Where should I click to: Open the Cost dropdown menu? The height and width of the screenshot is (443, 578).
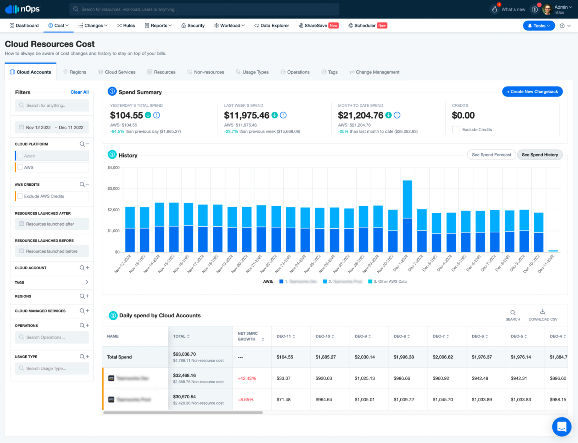click(58, 25)
